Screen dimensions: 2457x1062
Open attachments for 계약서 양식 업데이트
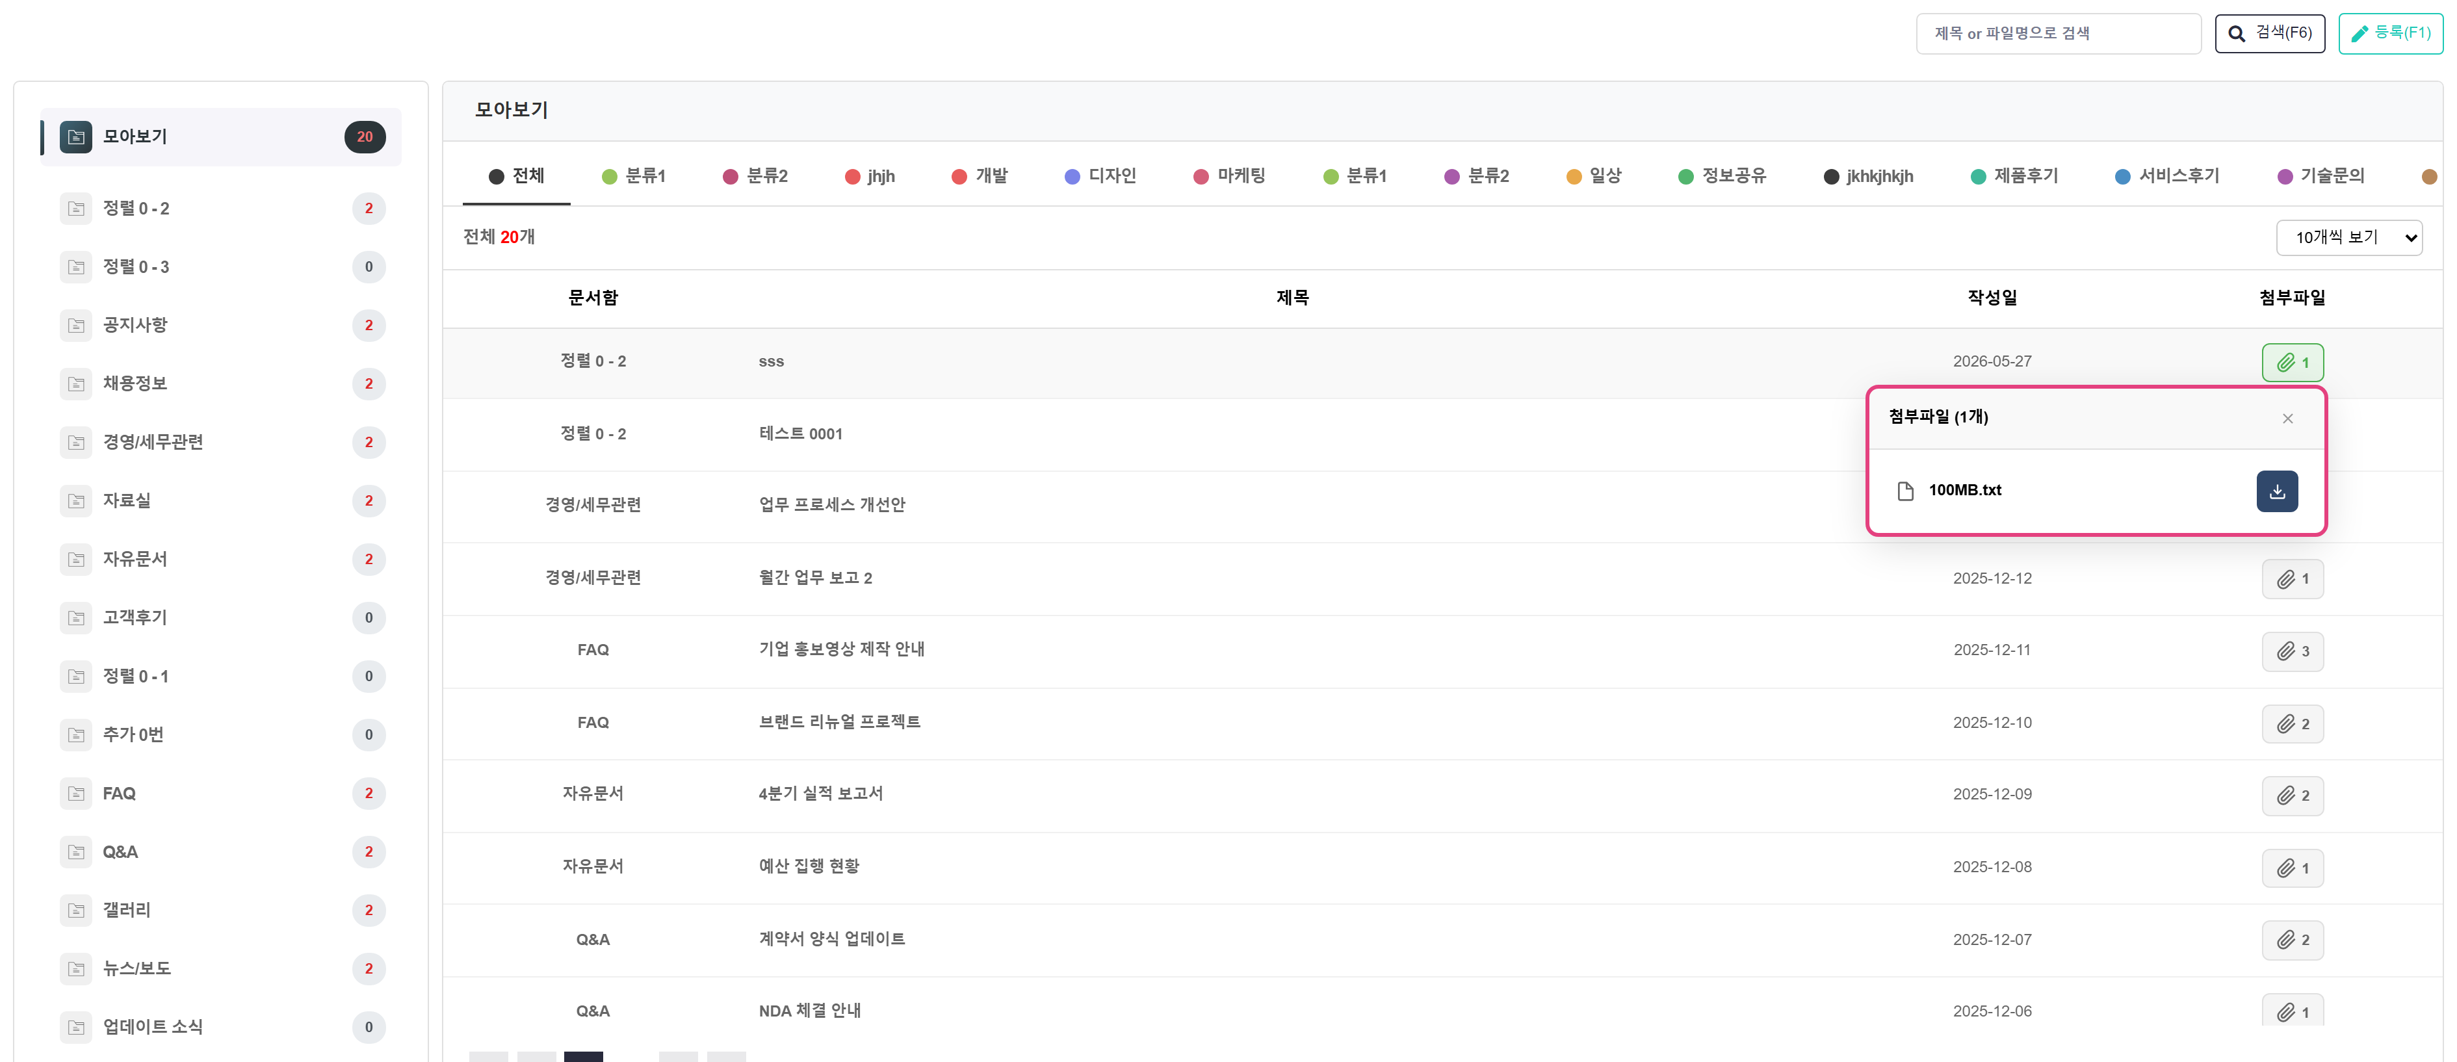tap(2292, 940)
